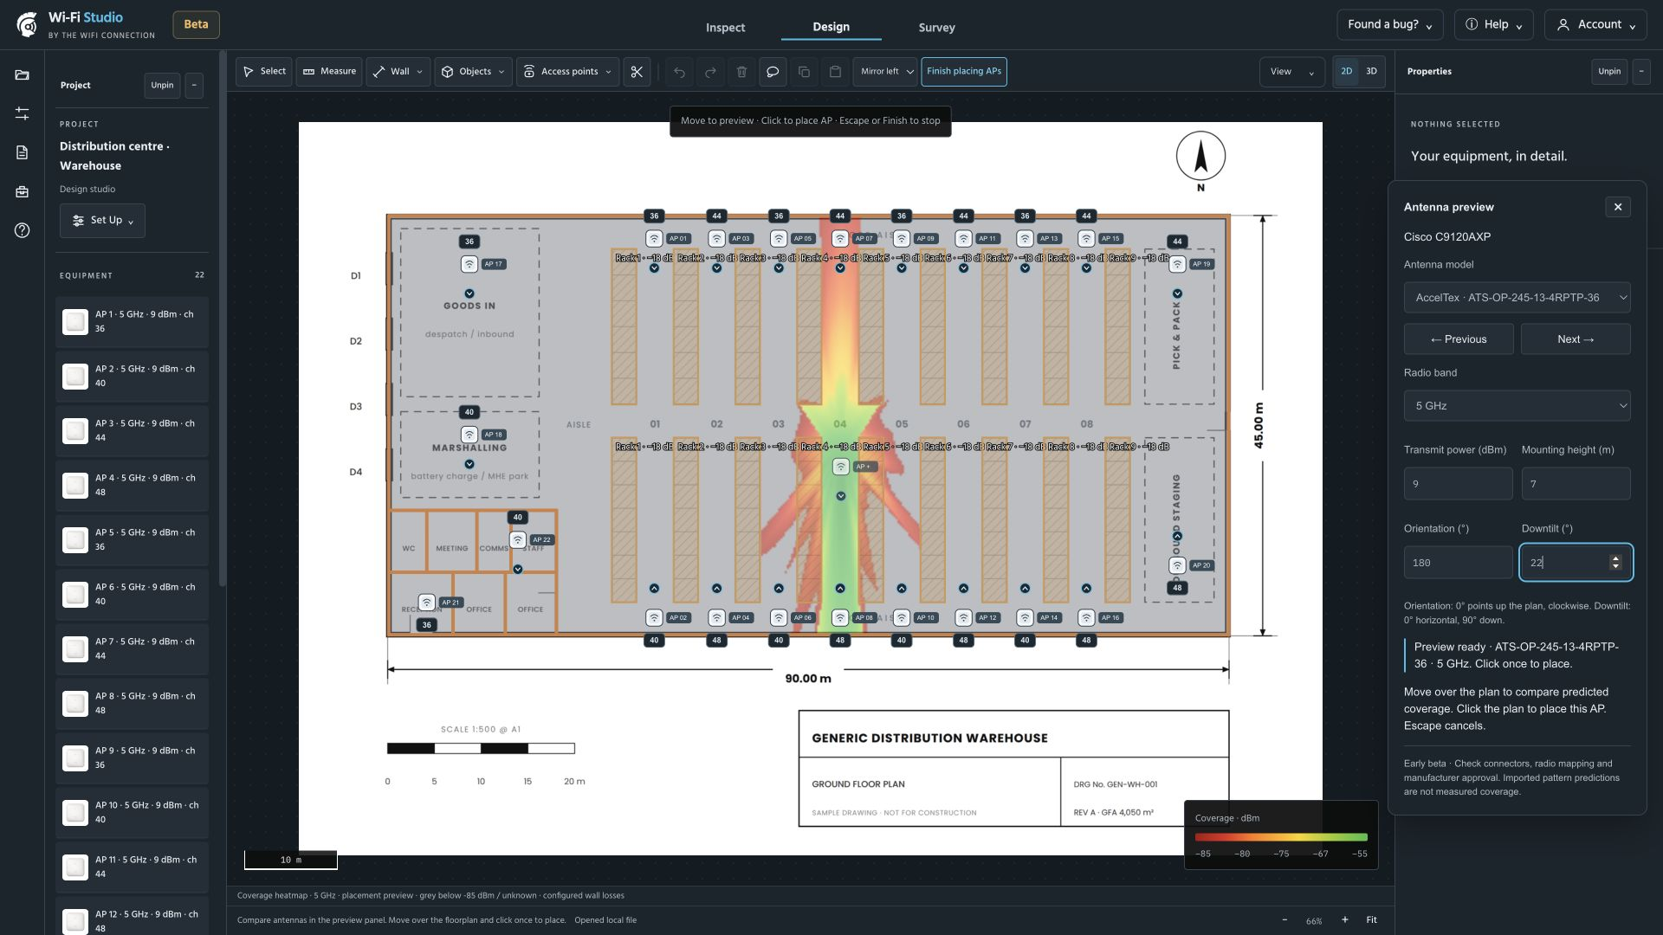The width and height of the screenshot is (1663, 935).
Task: Choose the Select pointer tool
Action: [264, 72]
